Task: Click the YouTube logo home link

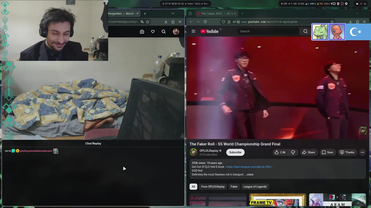Action: (x=209, y=31)
